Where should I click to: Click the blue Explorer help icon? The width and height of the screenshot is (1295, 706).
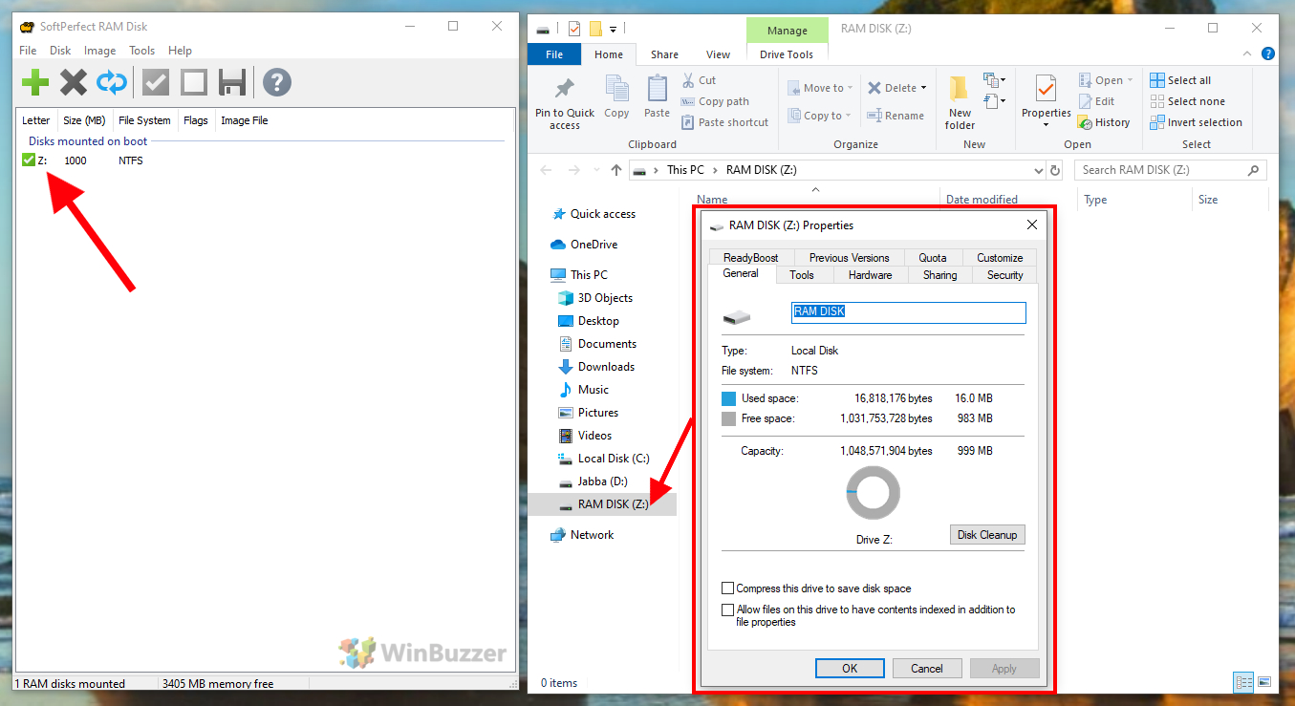[x=1268, y=54]
